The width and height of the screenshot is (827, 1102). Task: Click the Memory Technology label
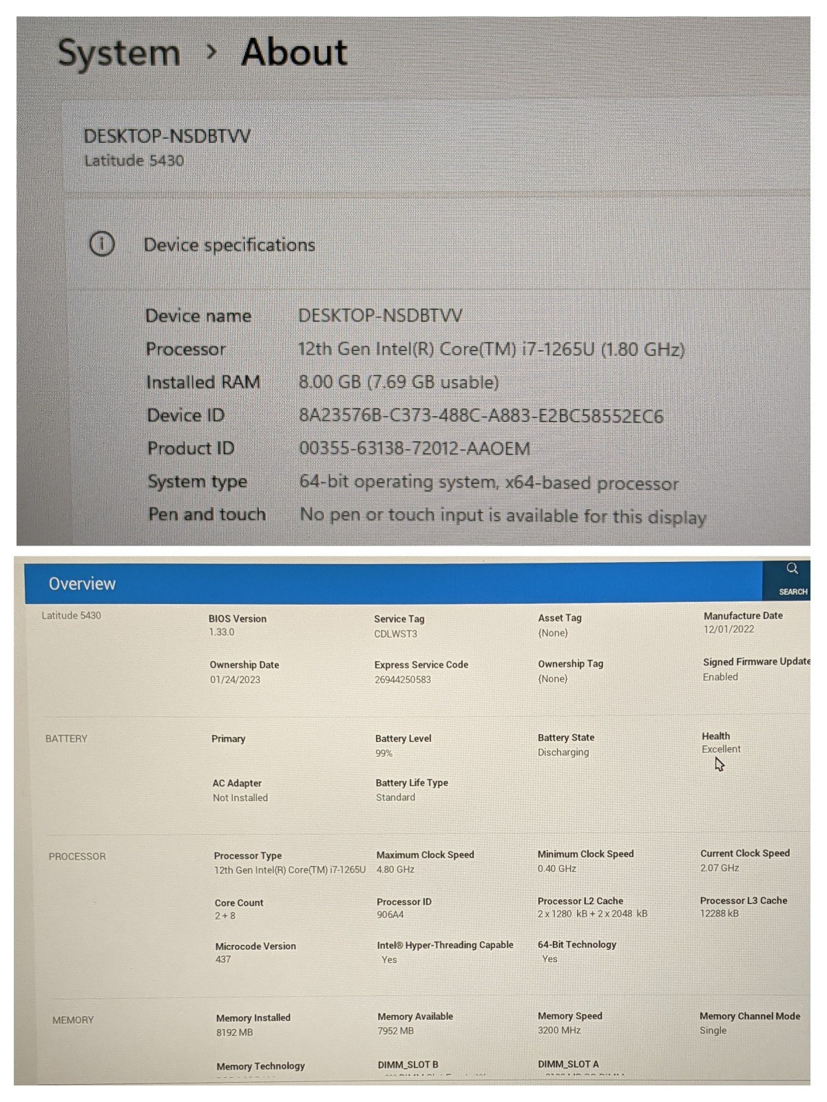[260, 1066]
